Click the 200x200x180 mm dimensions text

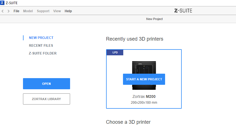point(144,103)
